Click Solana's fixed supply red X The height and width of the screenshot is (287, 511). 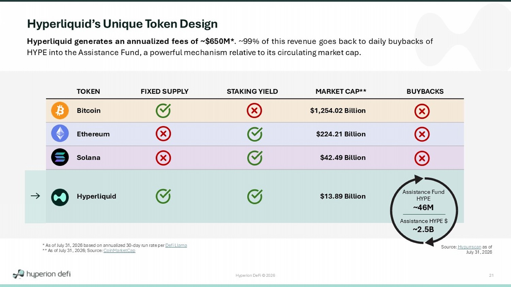(x=163, y=158)
